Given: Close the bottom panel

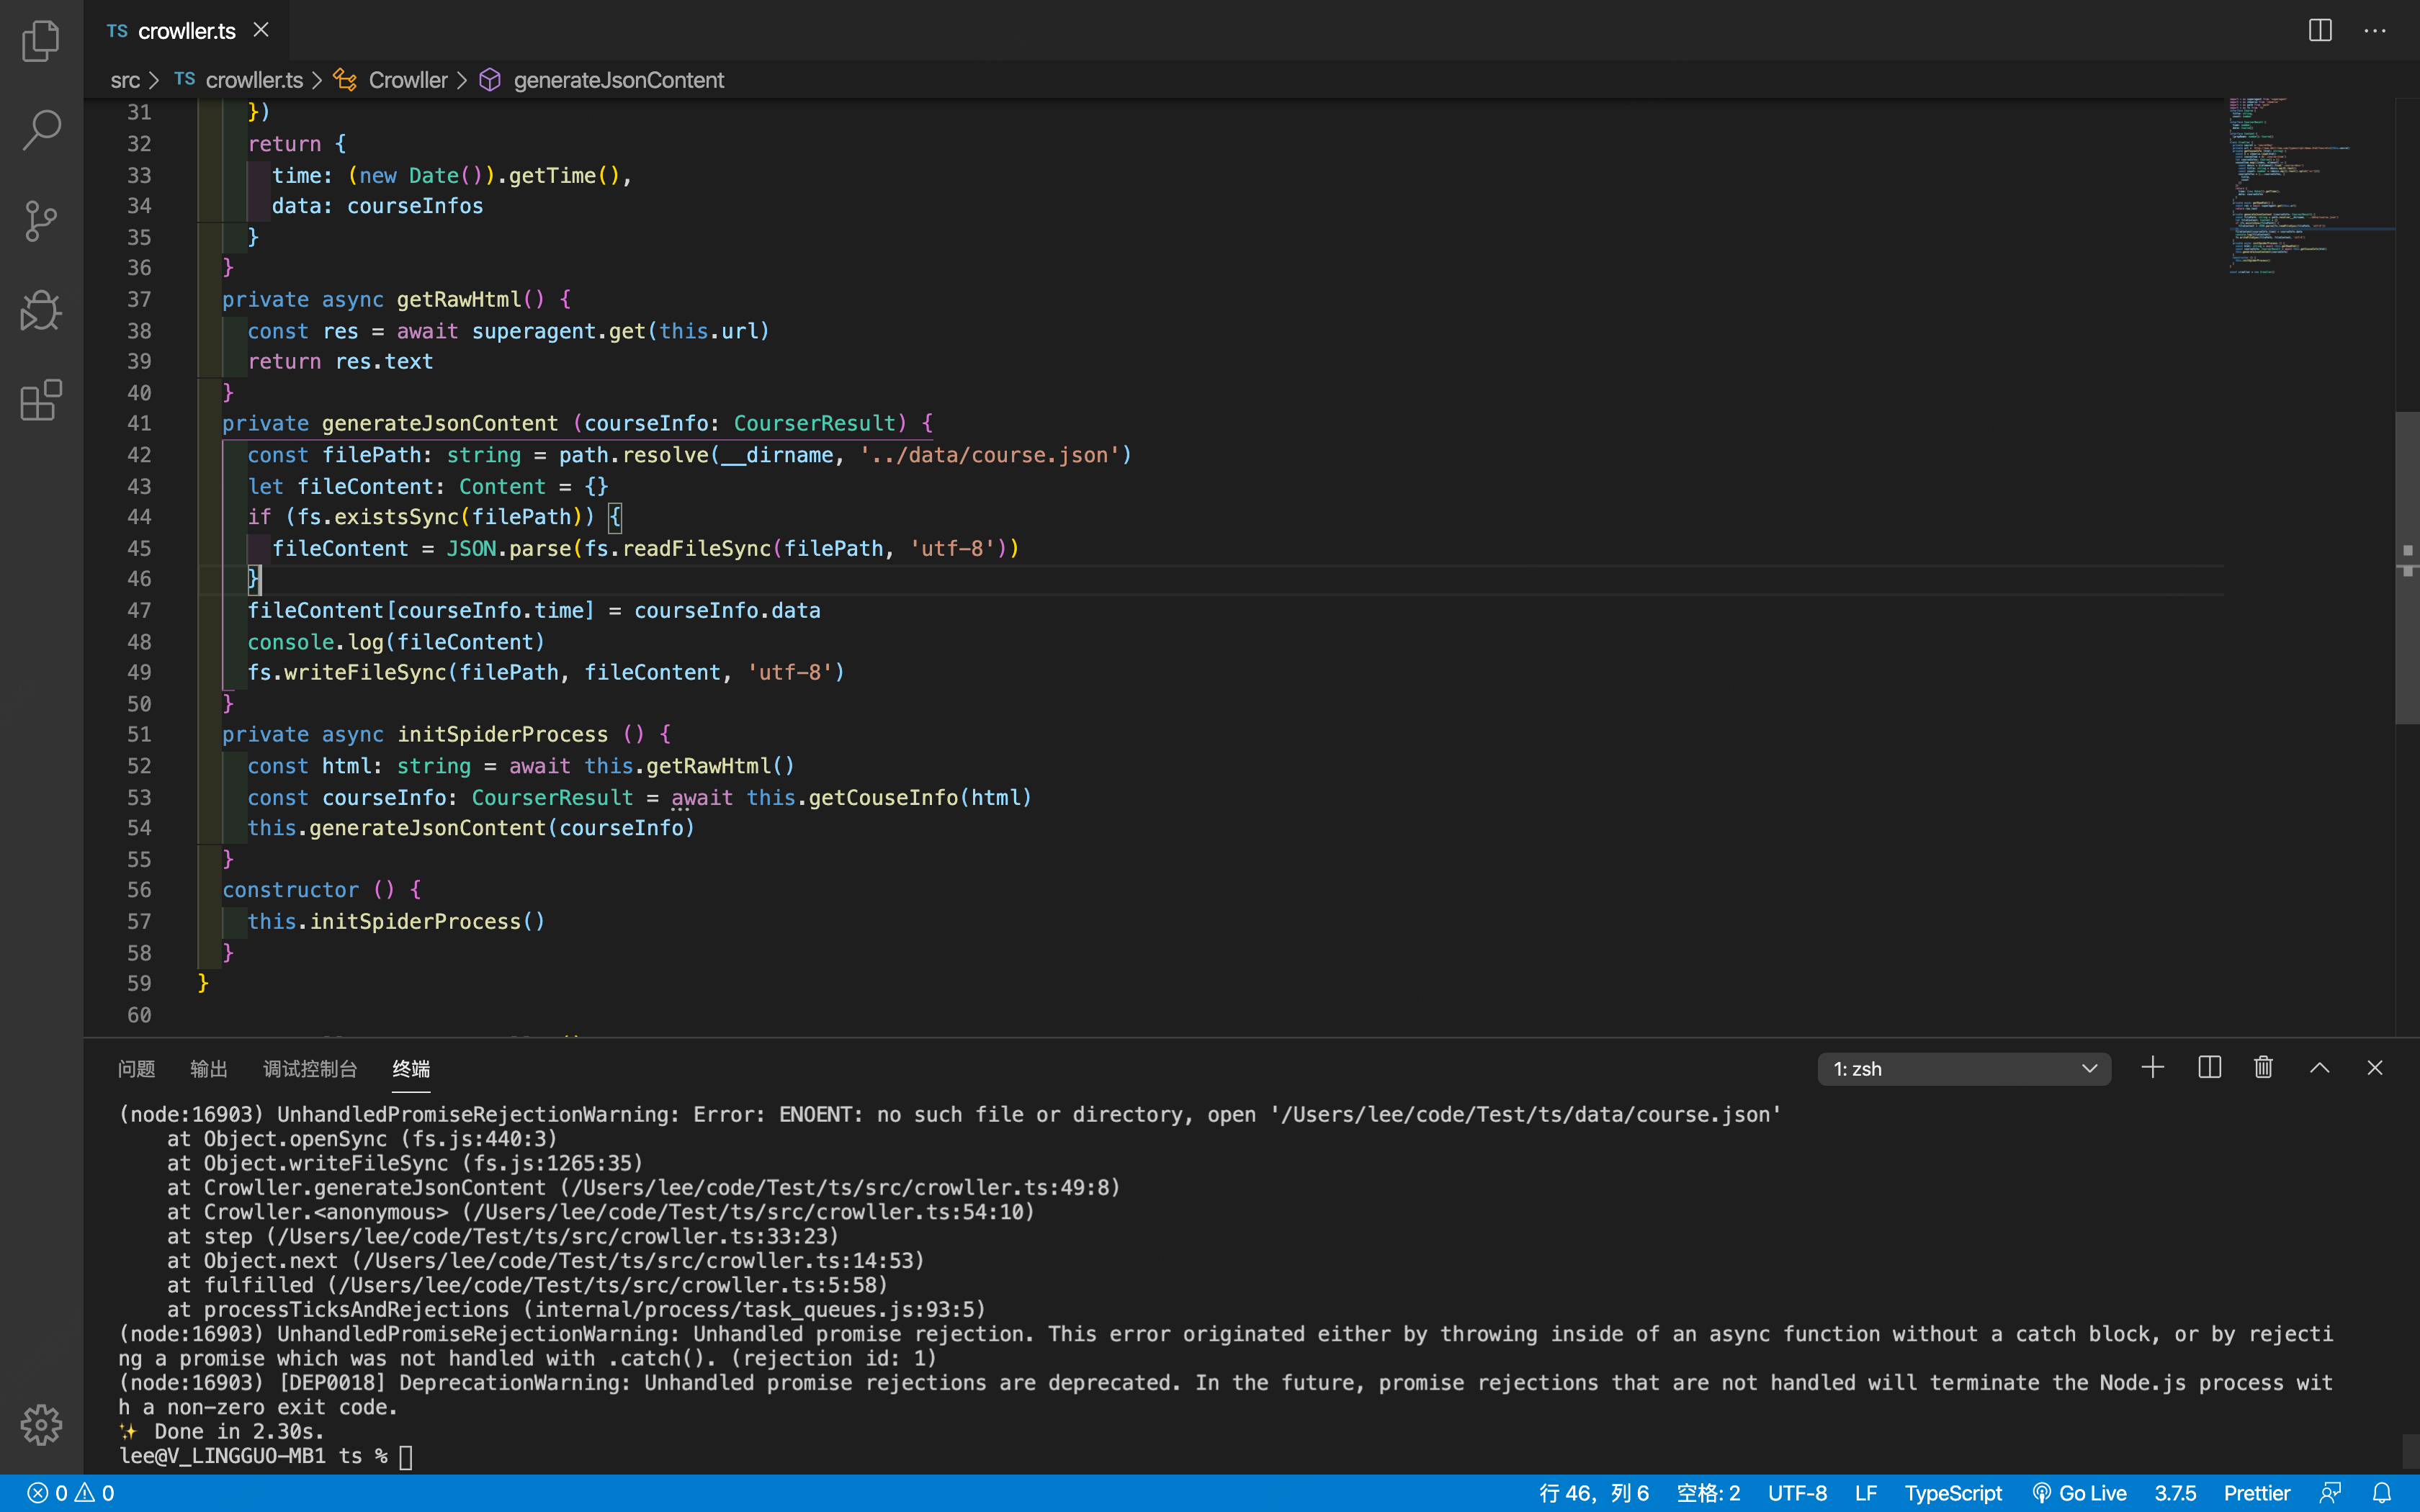Looking at the screenshot, I should tap(2375, 1068).
